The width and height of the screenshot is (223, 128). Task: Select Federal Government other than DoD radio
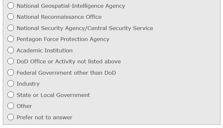(11, 72)
